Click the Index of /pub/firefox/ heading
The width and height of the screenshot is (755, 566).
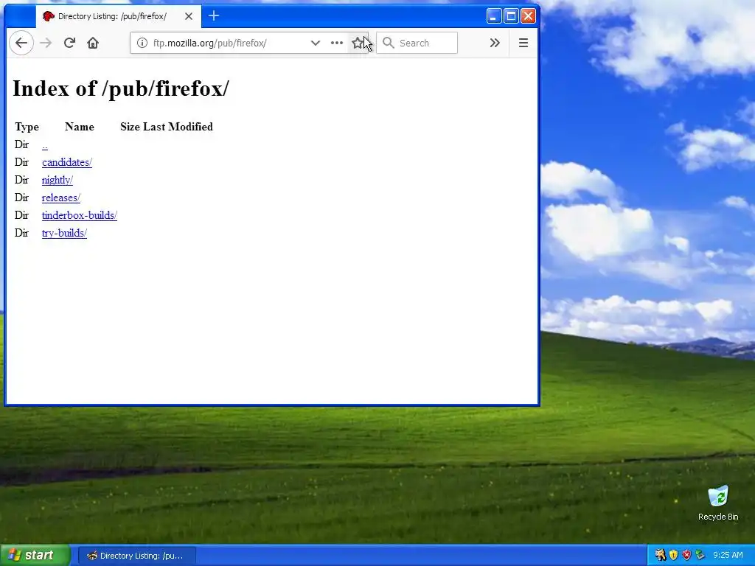click(x=121, y=88)
